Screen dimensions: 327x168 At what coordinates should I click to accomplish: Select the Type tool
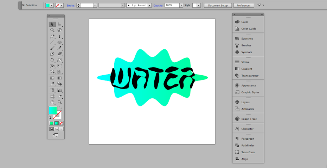click(59, 36)
